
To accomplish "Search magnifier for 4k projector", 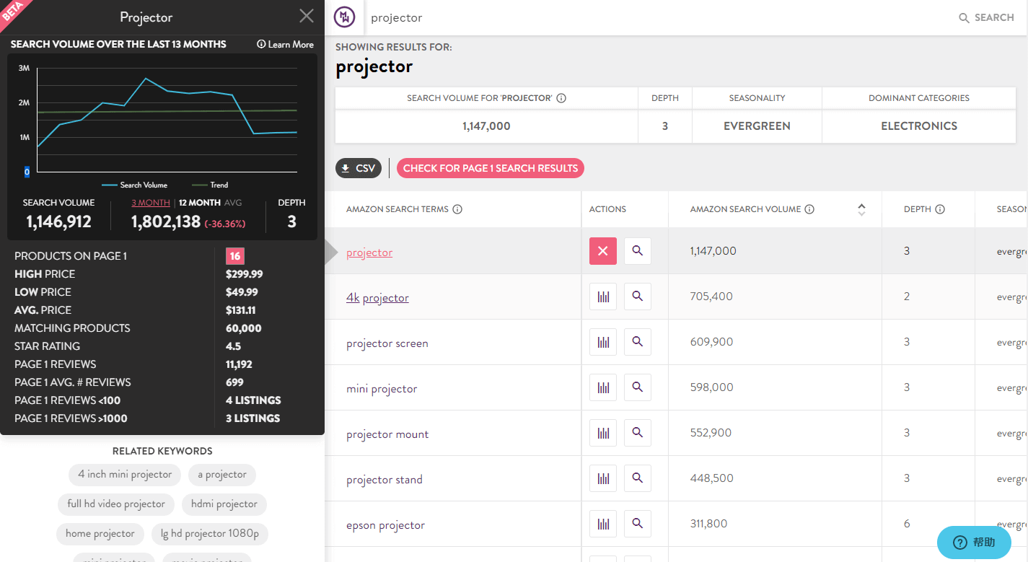I will (638, 297).
